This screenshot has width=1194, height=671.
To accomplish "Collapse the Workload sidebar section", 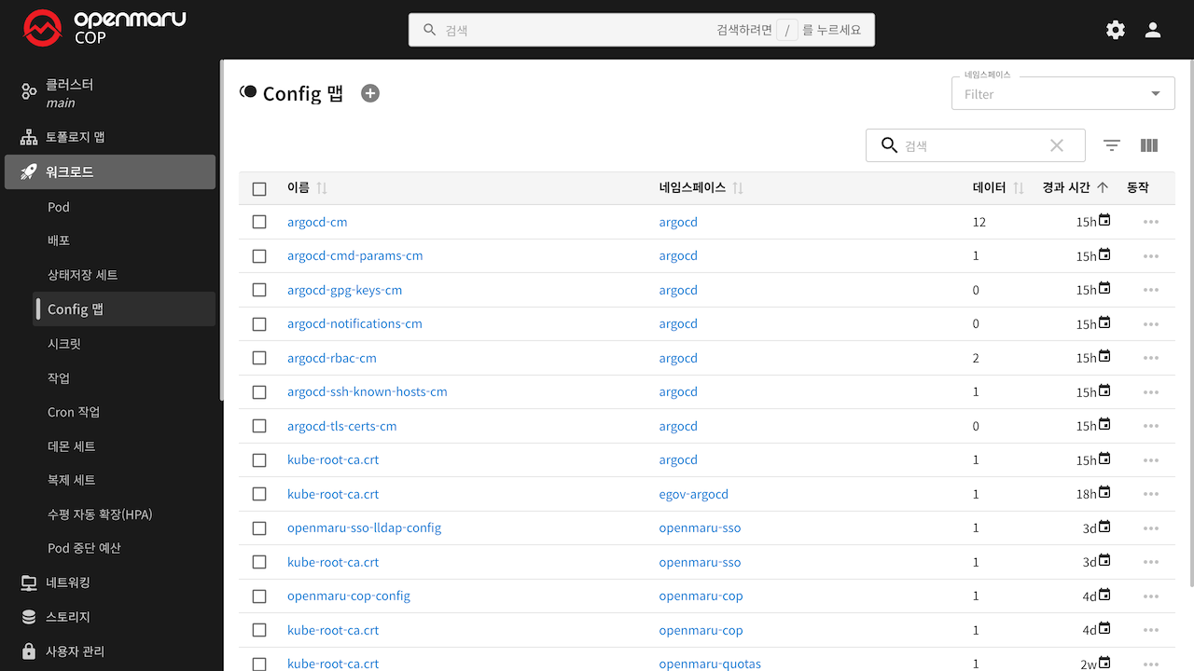I will pos(110,172).
